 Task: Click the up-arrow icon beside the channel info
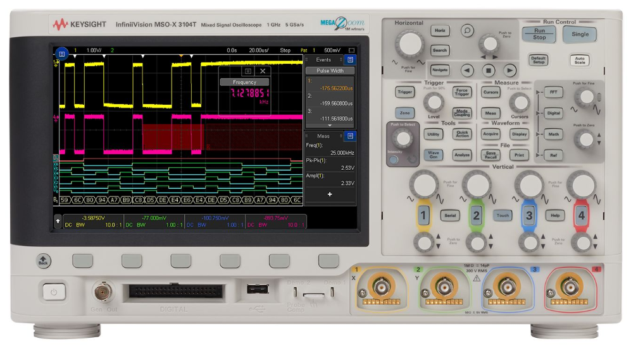click(x=58, y=221)
